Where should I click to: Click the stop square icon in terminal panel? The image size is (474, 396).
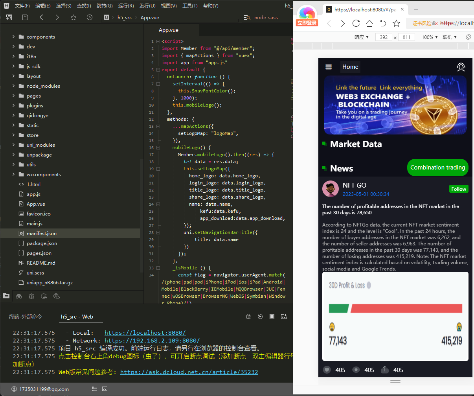pyautogui.click(x=272, y=317)
